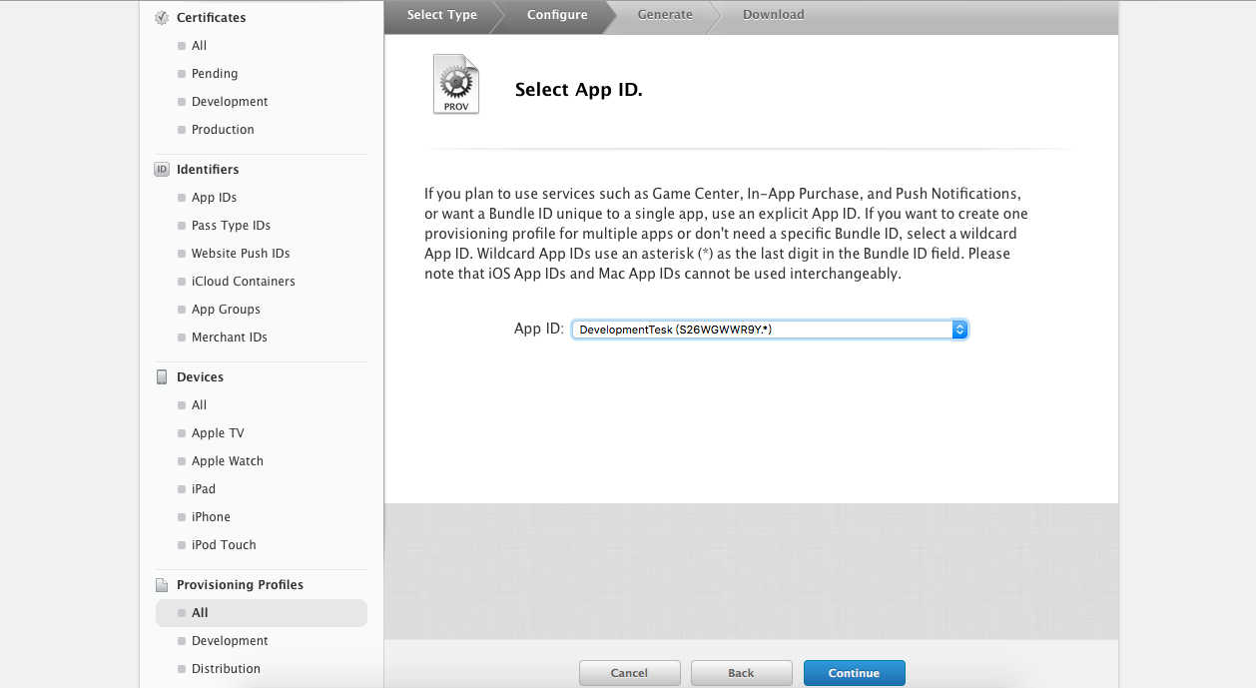Click the App ID dropdown arrows

click(x=959, y=330)
